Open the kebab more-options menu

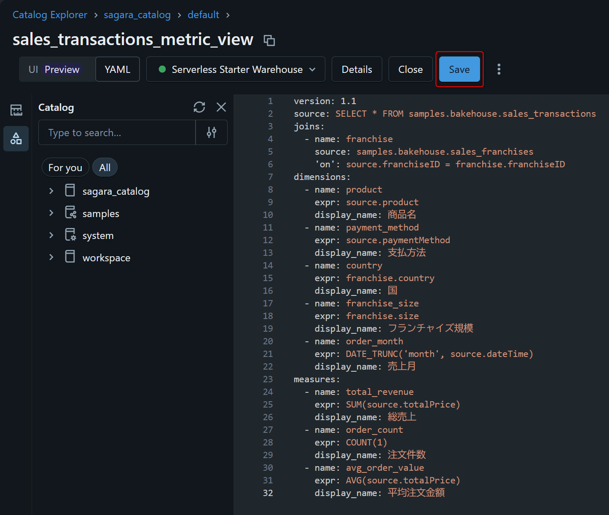click(499, 69)
